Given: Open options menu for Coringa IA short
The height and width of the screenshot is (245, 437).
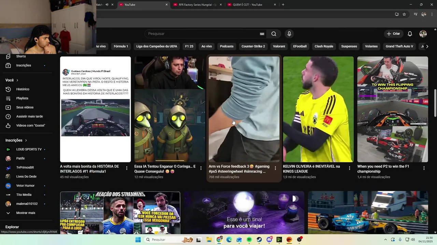Looking at the screenshot, I should 201,168.
